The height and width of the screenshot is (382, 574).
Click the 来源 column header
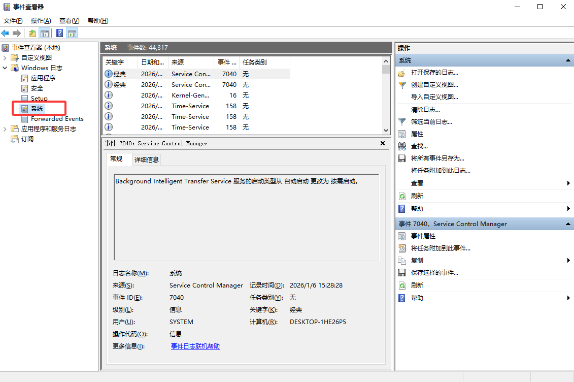[190, 62]
